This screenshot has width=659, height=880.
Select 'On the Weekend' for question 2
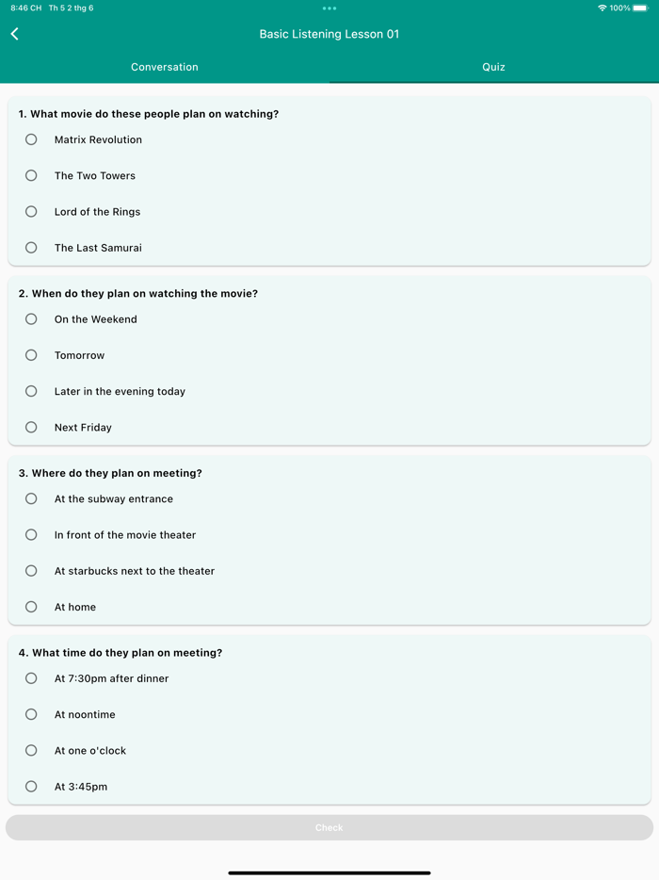30,318
